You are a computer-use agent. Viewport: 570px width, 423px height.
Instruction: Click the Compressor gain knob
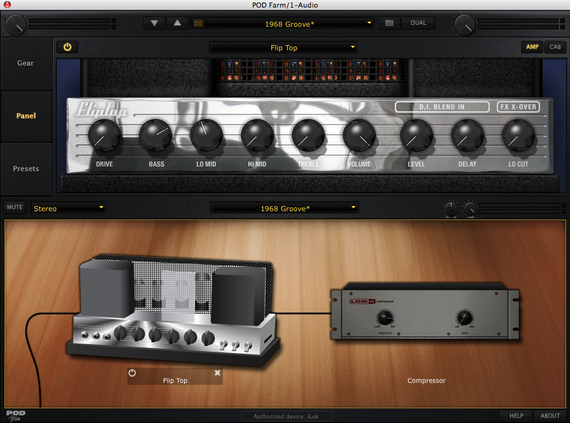pyautogui.click(x=464, y=318)
